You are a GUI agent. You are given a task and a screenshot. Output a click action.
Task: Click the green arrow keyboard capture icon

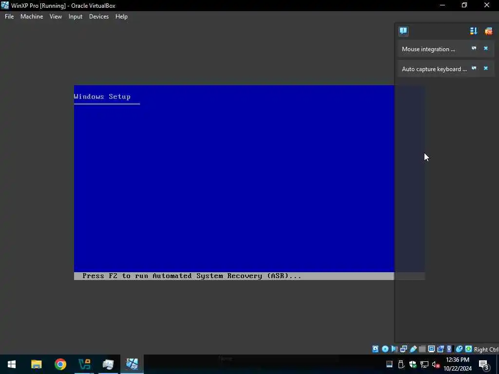pos(468,349)
